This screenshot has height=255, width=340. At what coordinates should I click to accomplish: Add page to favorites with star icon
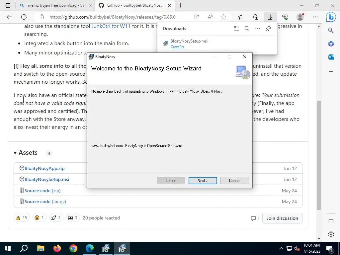[223, 17]
